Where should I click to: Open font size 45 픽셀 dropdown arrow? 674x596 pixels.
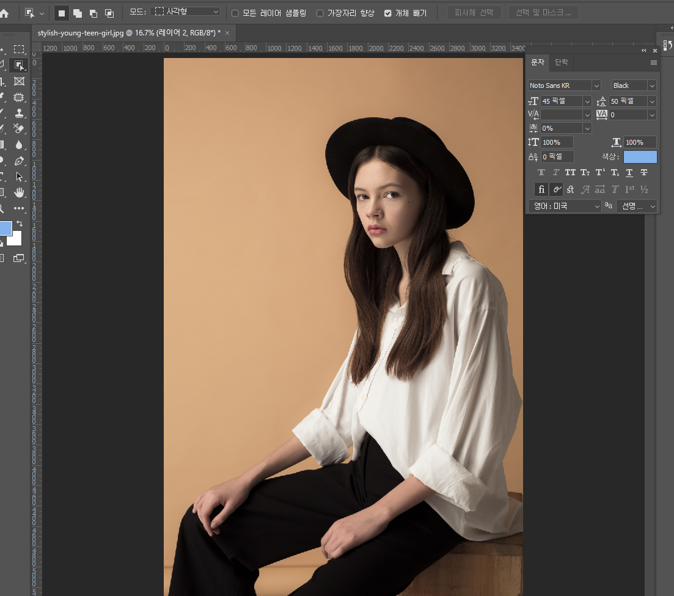pyautogui.click(x=587, y=101)
